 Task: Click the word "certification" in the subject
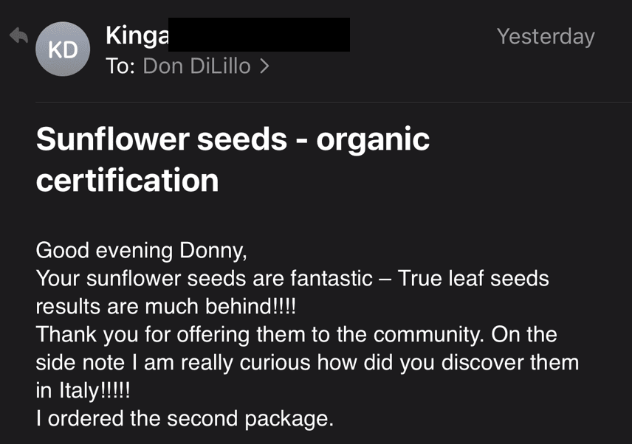point(127,180)
